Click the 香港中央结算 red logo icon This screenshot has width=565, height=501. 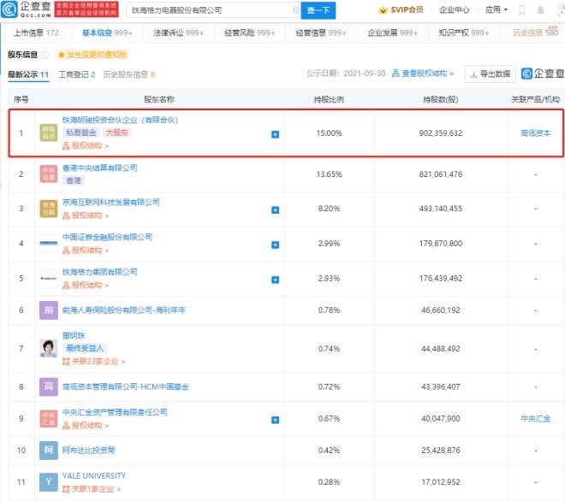pos(50,174)
